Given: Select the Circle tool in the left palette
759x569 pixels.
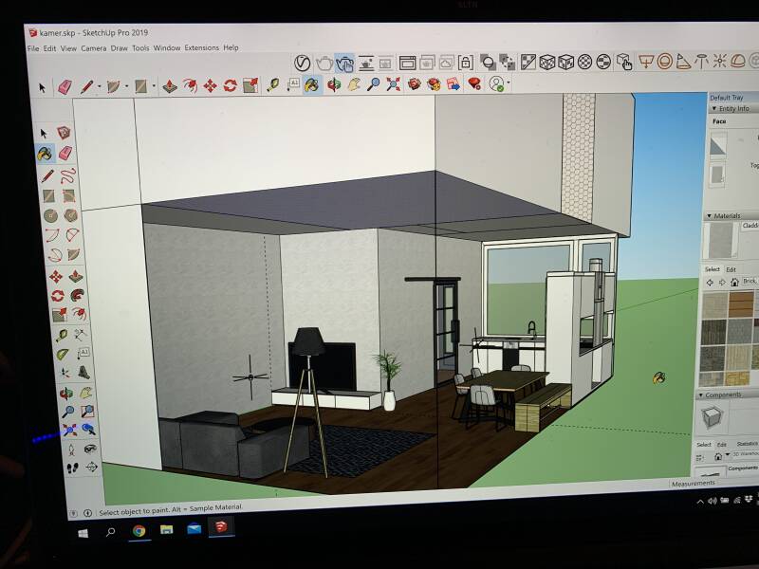Looking at the screenshot, I should tap(50, 215).
